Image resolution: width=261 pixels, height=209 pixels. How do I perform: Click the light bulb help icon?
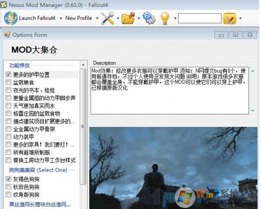(165, 19)
